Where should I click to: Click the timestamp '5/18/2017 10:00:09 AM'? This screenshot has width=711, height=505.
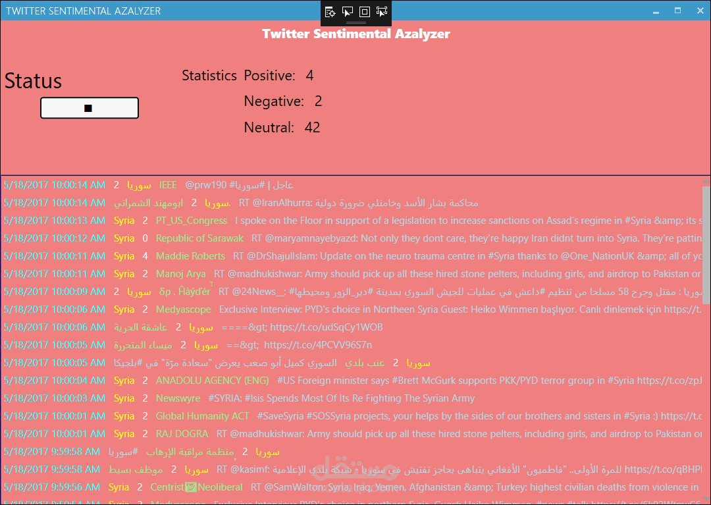55,292
